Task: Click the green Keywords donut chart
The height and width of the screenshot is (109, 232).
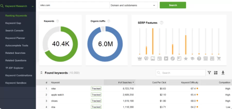Action: click(60, 44)
